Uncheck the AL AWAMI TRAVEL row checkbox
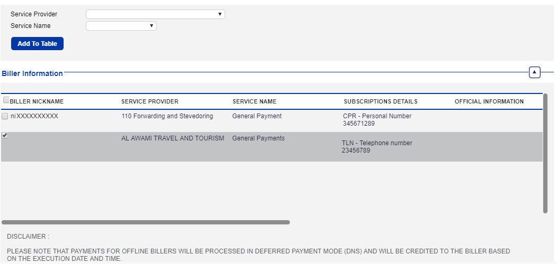This screenshot has height=264, width=557. 5,136
